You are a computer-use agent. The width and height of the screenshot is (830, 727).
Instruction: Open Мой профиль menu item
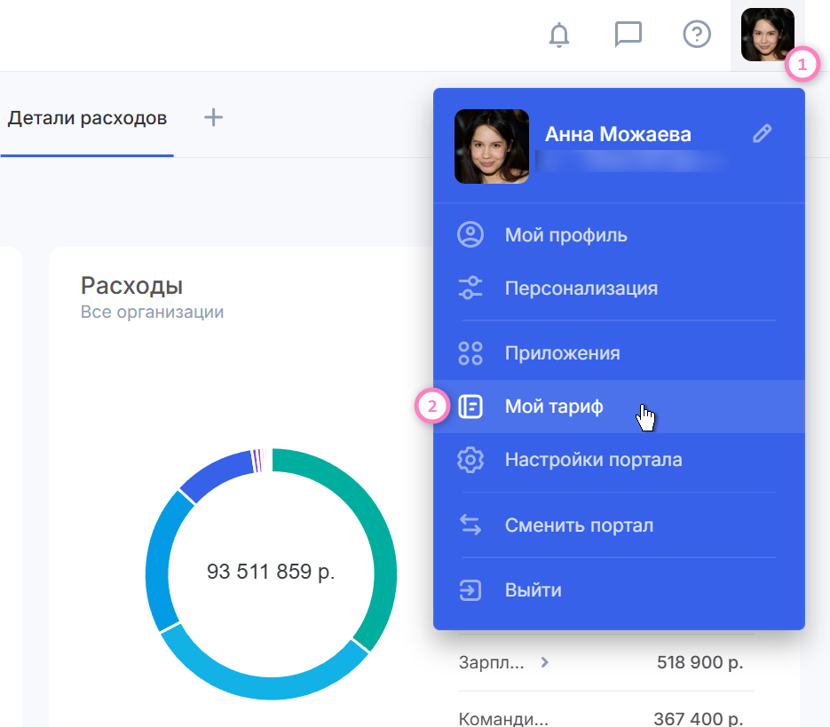(565, 235)
